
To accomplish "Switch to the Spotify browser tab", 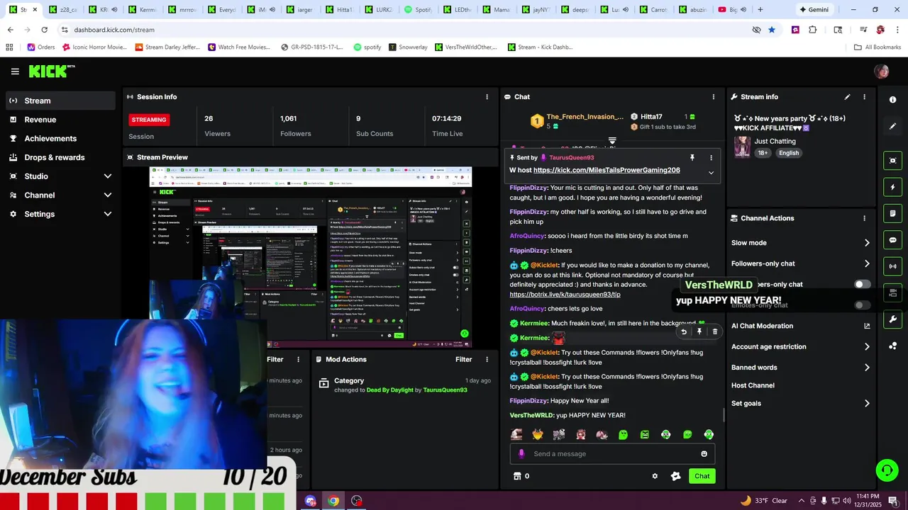I will click(416, 10).
